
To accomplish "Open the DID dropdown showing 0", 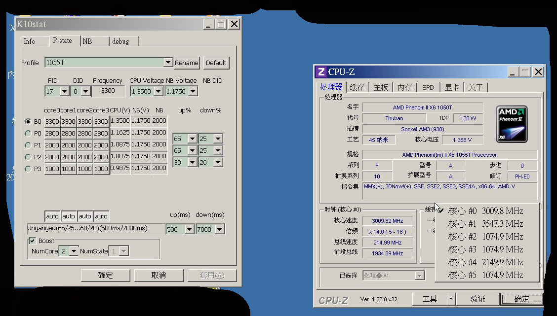I will click(85, 92).
